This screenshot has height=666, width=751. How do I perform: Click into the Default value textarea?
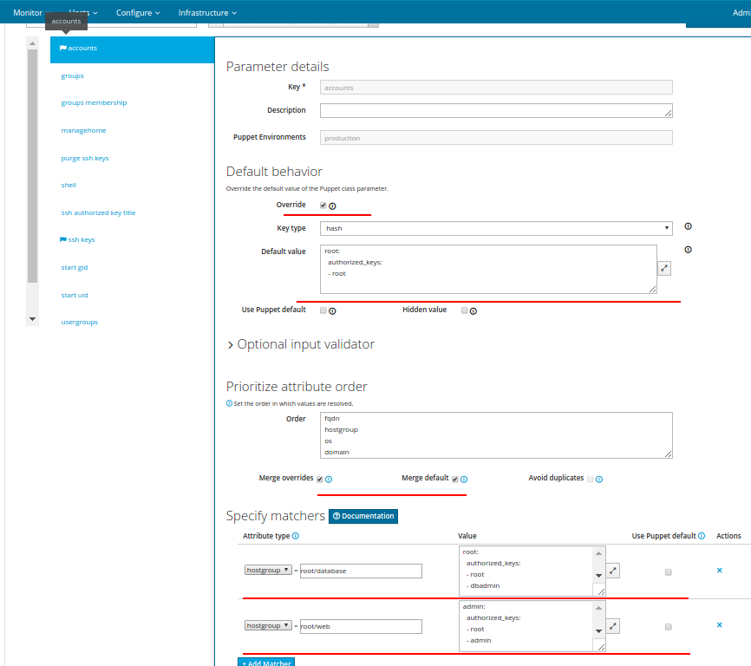point(488,269)
